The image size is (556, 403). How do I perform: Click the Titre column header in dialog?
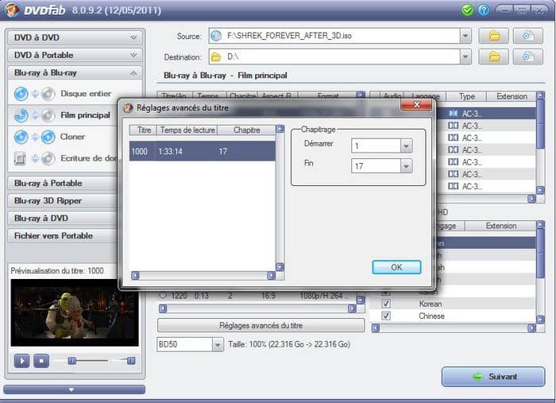pyautogui.click(x=143, y=130)
